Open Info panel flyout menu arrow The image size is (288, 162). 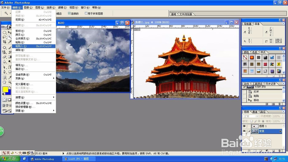(283, 24)
